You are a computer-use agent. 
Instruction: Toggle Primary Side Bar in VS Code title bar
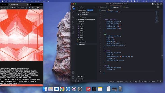(153, 4)
